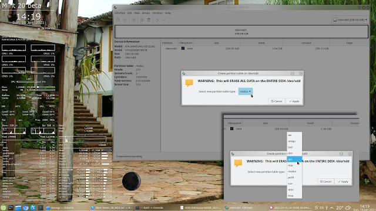Cancel the dialog showing the msdos dropdown
The height and width of the screenshot is (211, 376).
(x=277, y=101)
